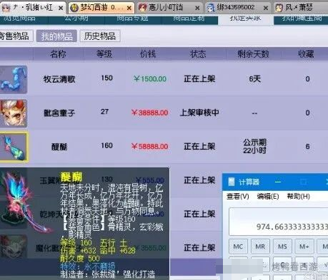
Task: Click the avatar icon on 绑343595002 tab
Action: [211, 8]
